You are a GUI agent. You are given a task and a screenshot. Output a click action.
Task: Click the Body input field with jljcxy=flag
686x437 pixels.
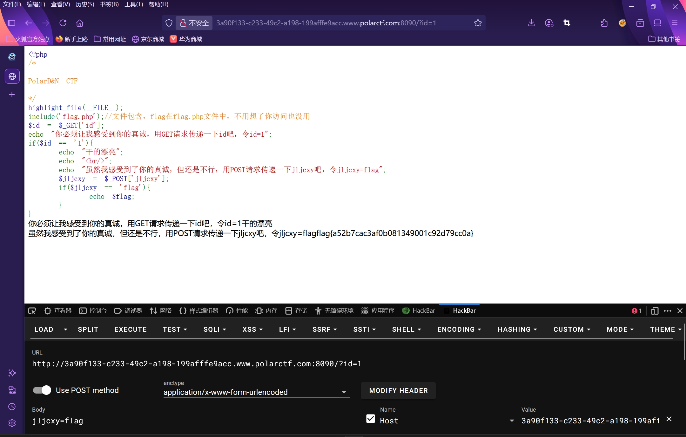click(x=191, y=421)
